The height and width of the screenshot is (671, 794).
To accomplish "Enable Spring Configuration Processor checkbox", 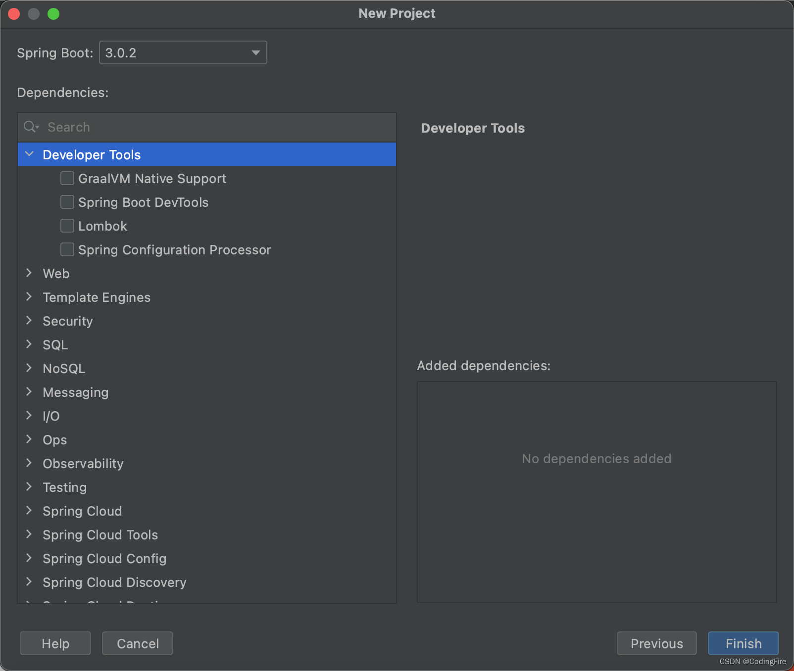I will coord(67,249).
